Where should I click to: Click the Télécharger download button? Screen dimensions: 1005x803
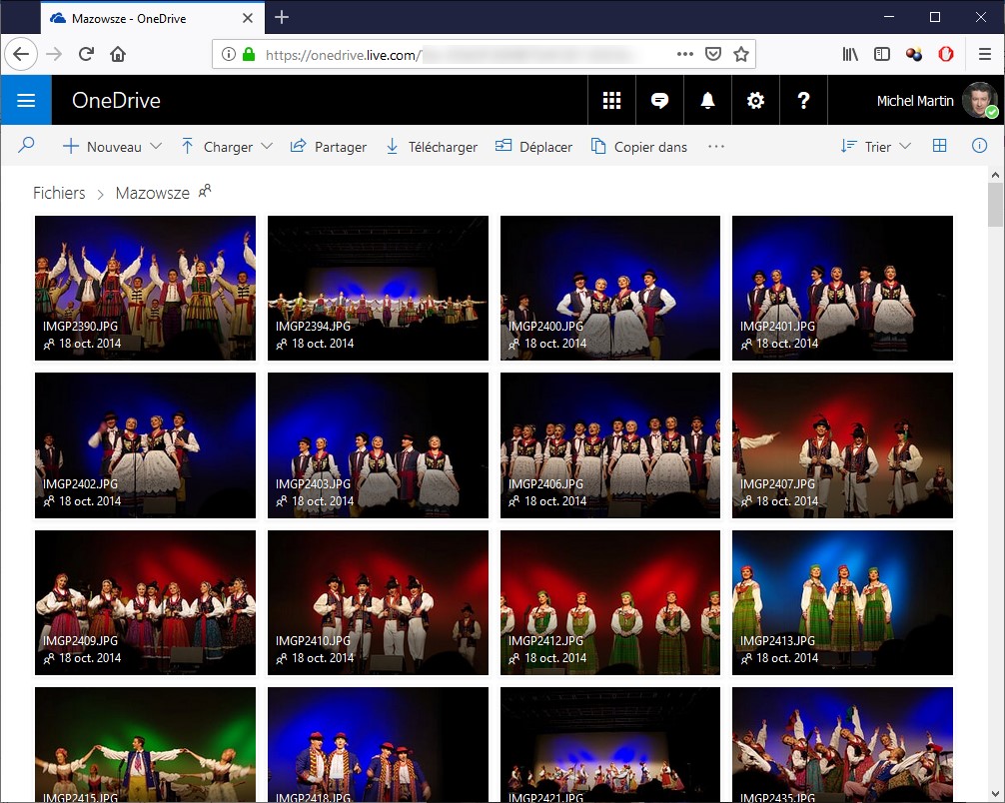point(432,147)
